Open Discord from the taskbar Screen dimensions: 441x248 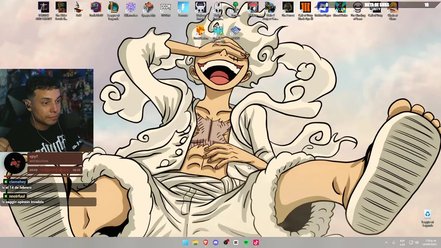(x=216, y=242)
